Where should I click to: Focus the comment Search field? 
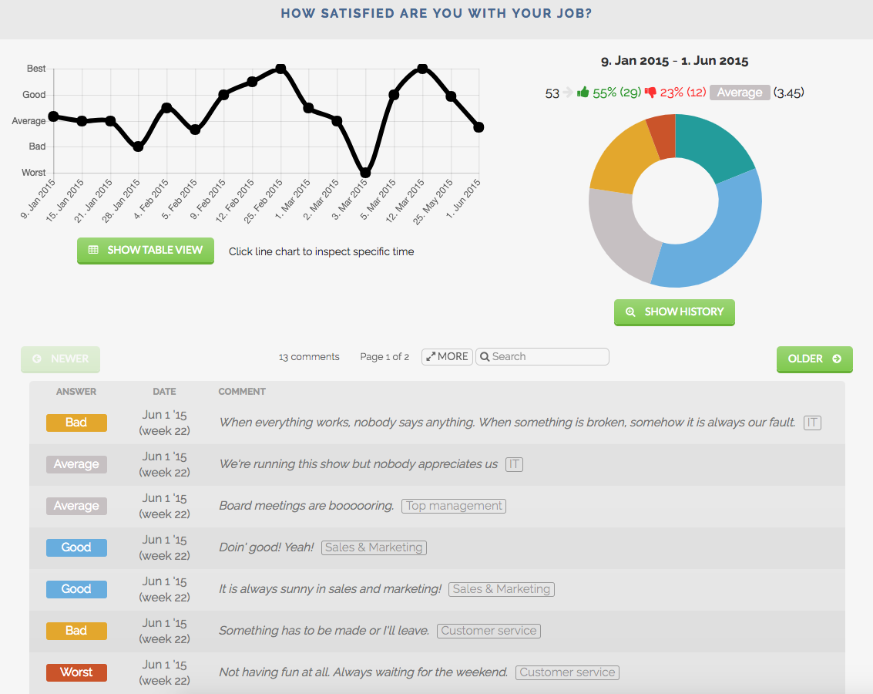542,356
